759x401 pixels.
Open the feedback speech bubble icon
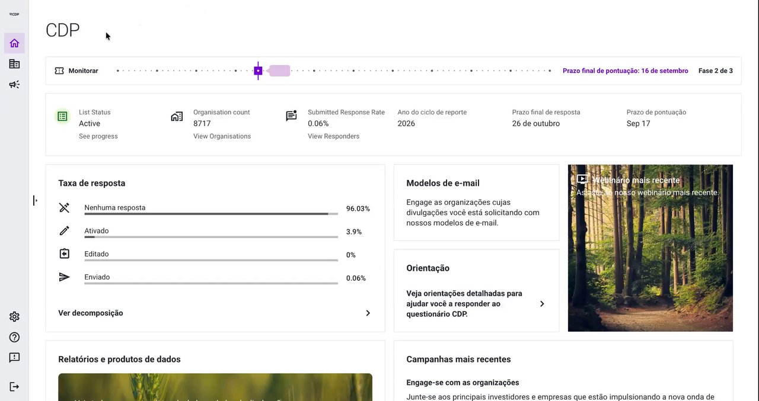(x=14, y=358)
